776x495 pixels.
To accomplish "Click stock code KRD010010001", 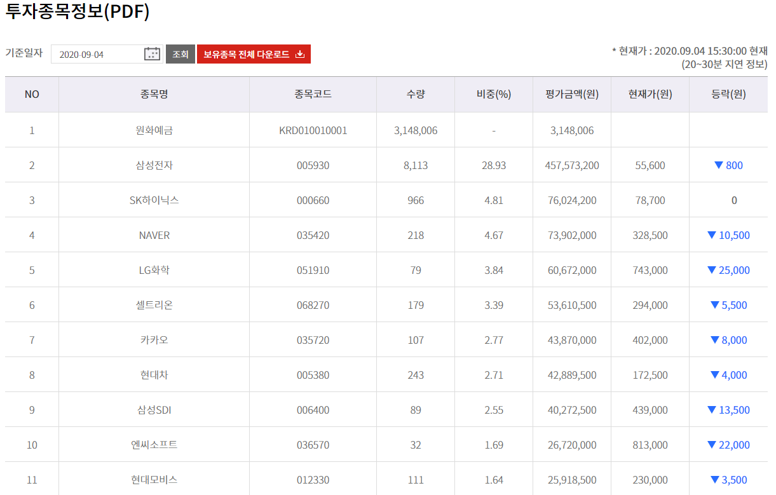I will tap(313, 130).
